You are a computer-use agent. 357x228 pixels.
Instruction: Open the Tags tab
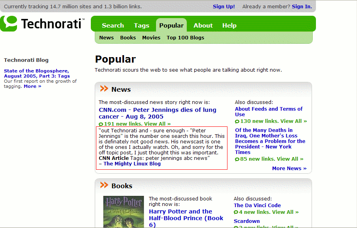click(x=141, y=26)
